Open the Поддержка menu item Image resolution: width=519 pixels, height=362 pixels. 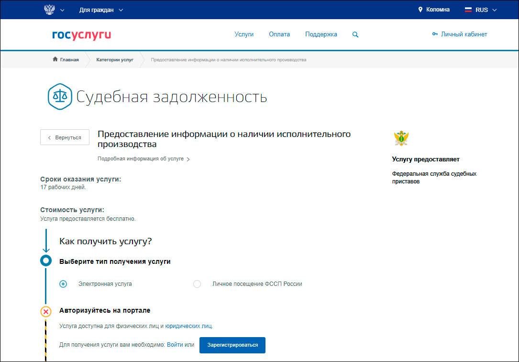tap(321, 34)
